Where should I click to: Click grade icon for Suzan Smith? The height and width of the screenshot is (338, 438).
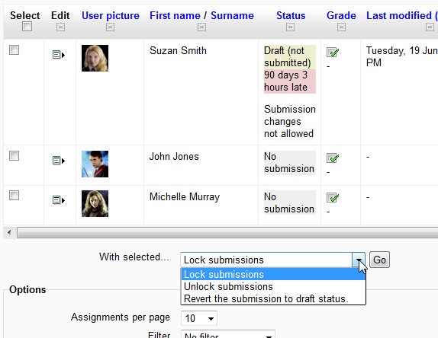point(333,52)
